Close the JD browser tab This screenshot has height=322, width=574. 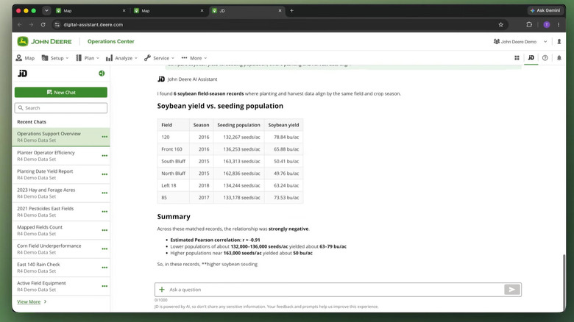tap(280, 10)
